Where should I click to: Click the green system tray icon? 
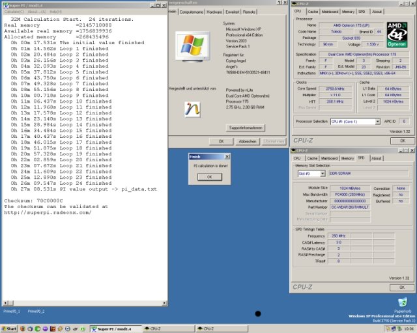(399, 328)
